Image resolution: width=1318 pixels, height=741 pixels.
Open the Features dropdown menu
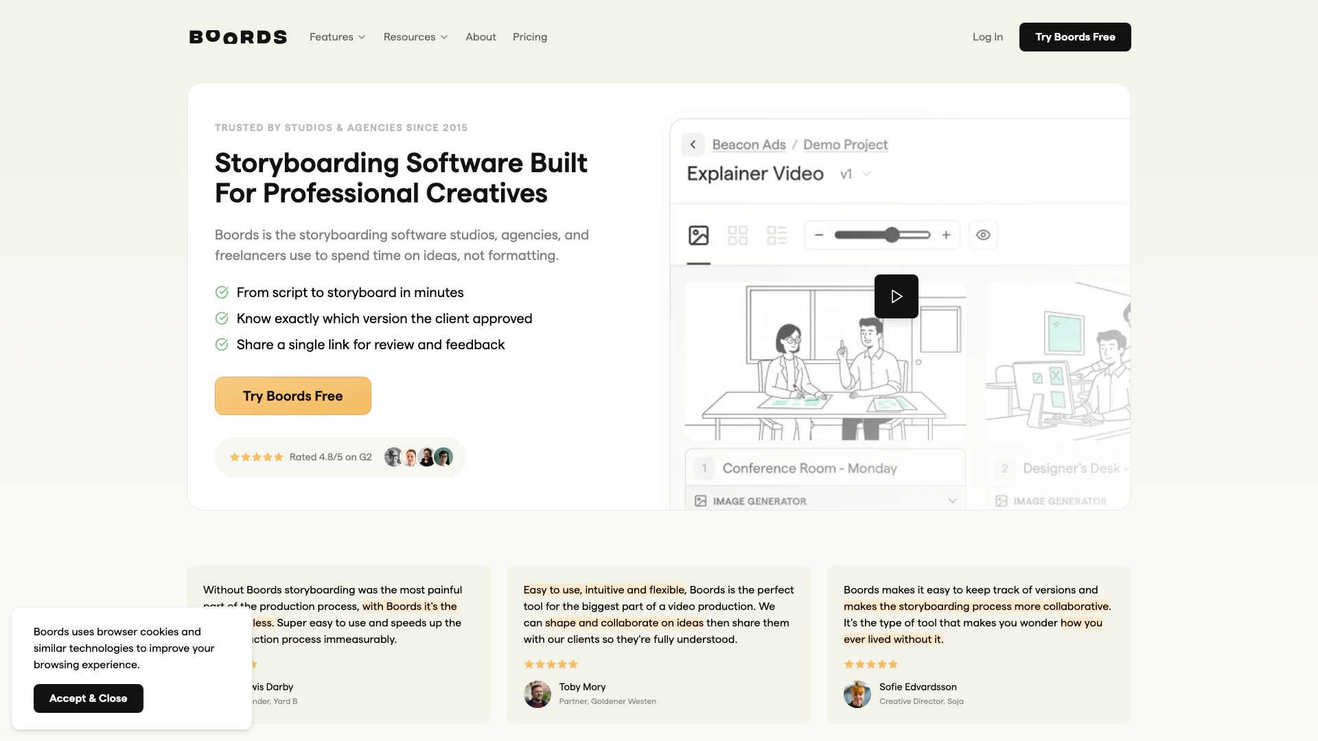pos(337,37)
